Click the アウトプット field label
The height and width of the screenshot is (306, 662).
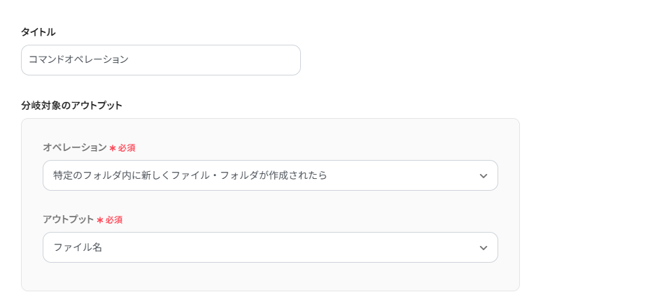[x=68, y=219]
